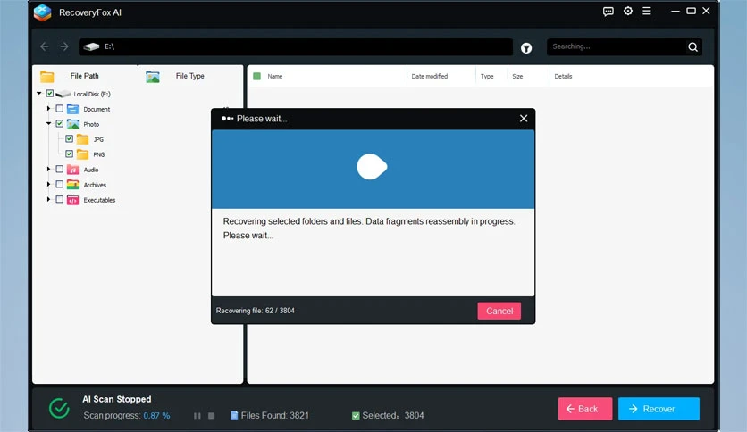Toggle the select-all checkbox beside Name
This screenshot has width=747, height=432.
click(256, 76)
